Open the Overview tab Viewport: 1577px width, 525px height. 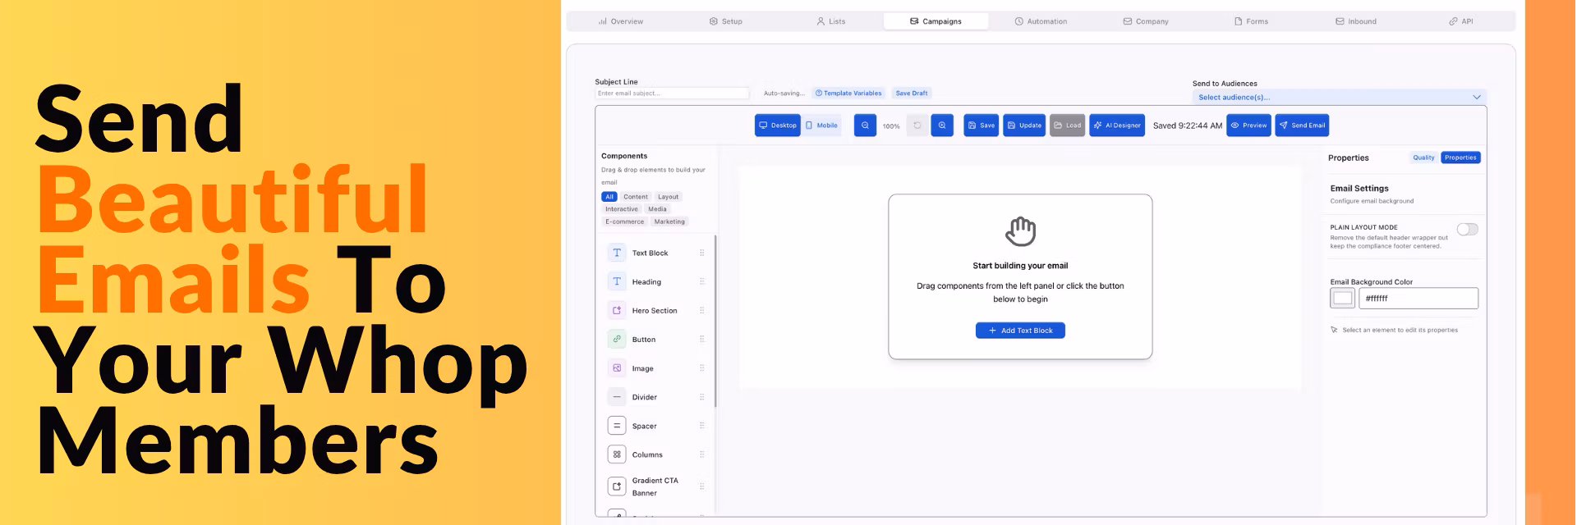click(621, 21)
